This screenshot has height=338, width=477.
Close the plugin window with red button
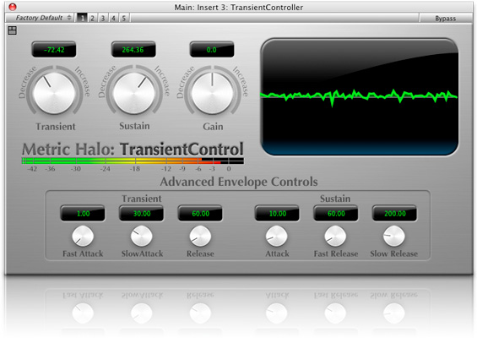pyautogui.click(x=13, y=7)
